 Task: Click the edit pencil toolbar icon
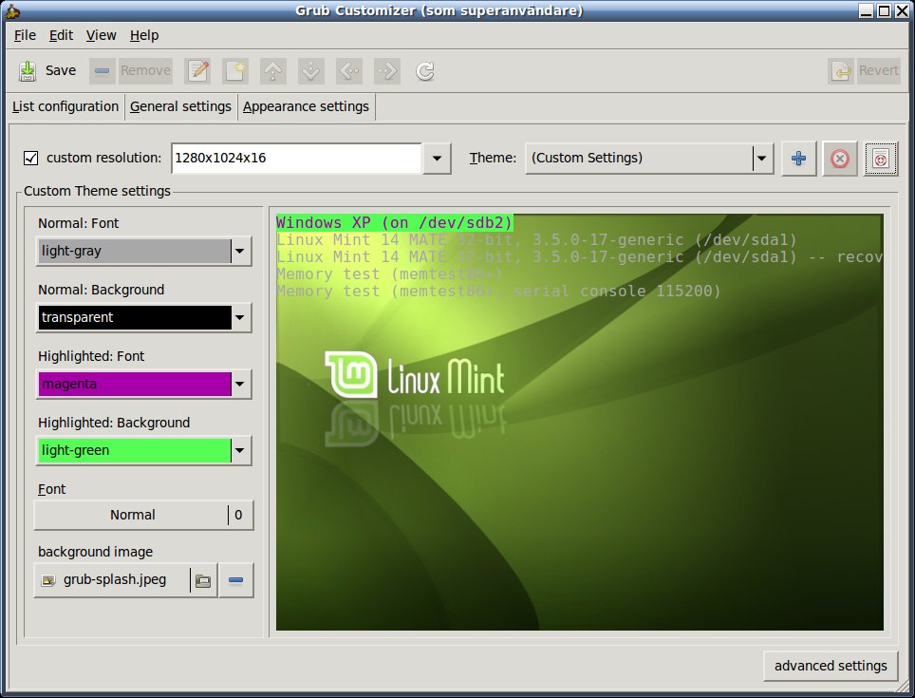click(x=198, y=71)
